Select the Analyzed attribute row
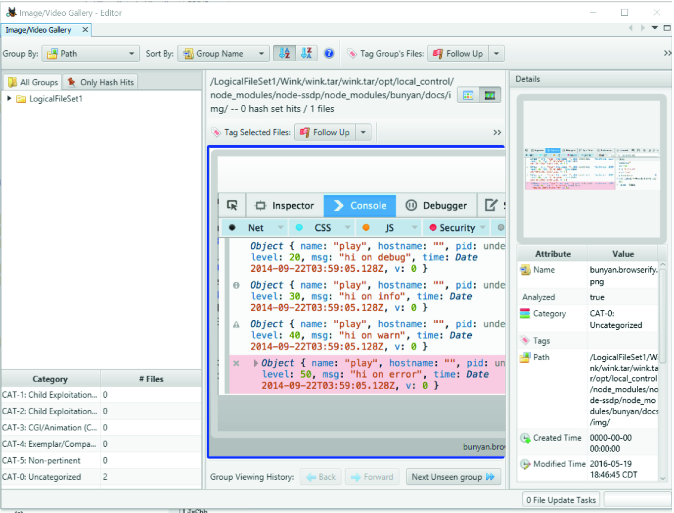674x513 pixels. 588,297
